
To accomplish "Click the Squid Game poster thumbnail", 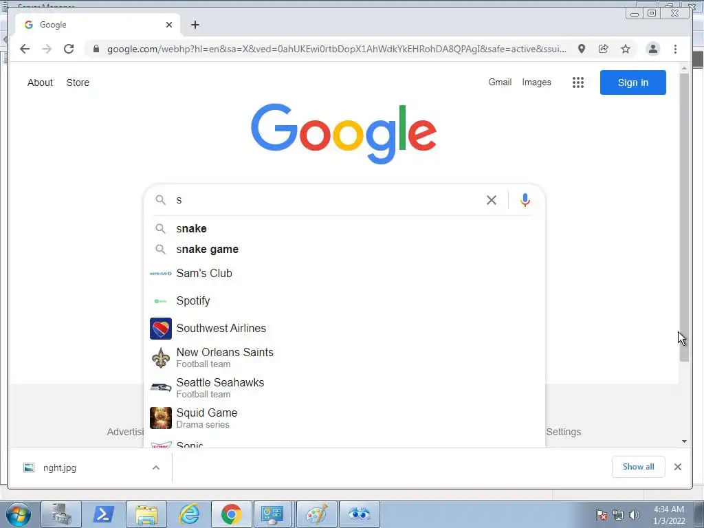I will point(161,418).
